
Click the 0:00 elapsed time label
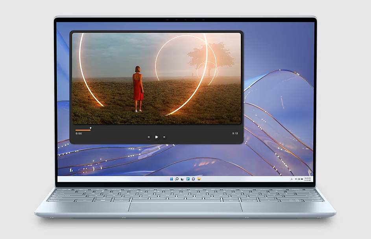(79, 133)
